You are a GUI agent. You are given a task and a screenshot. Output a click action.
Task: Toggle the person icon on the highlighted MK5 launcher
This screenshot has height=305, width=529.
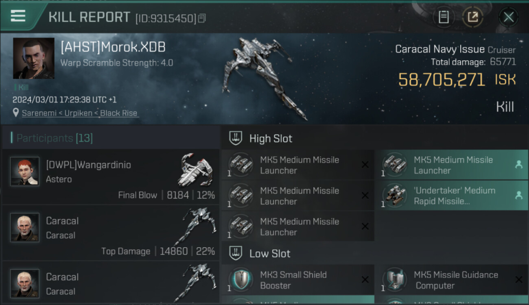[518, 165]
